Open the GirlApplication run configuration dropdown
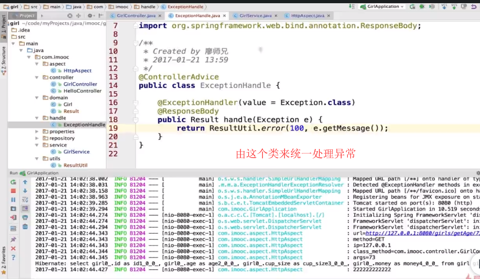This screenshot has height=279, width=480. coord(382,6)
